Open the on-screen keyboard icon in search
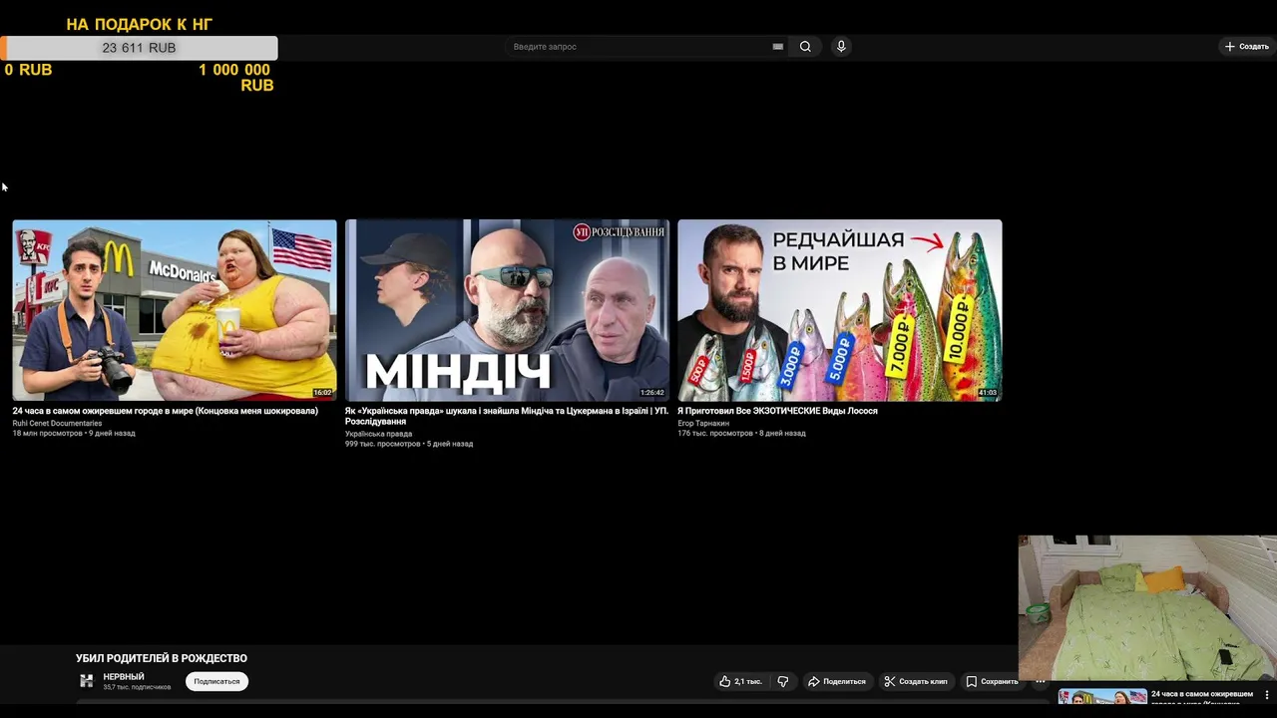 coord(778,47)
